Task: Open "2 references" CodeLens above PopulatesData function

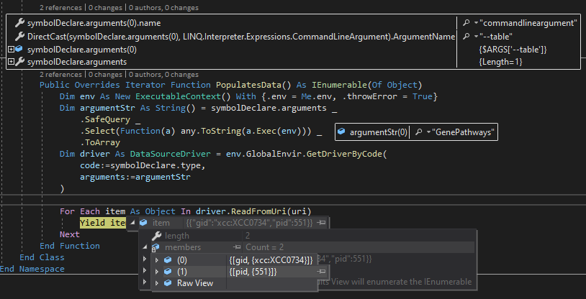Action: pyautogui.click(x=62, y=74)
